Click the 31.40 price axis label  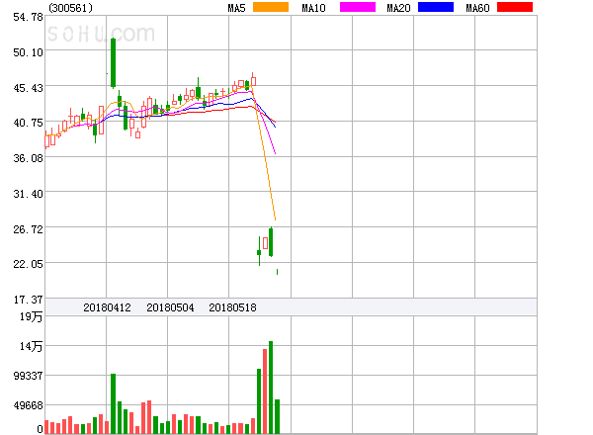pos(28,194)
